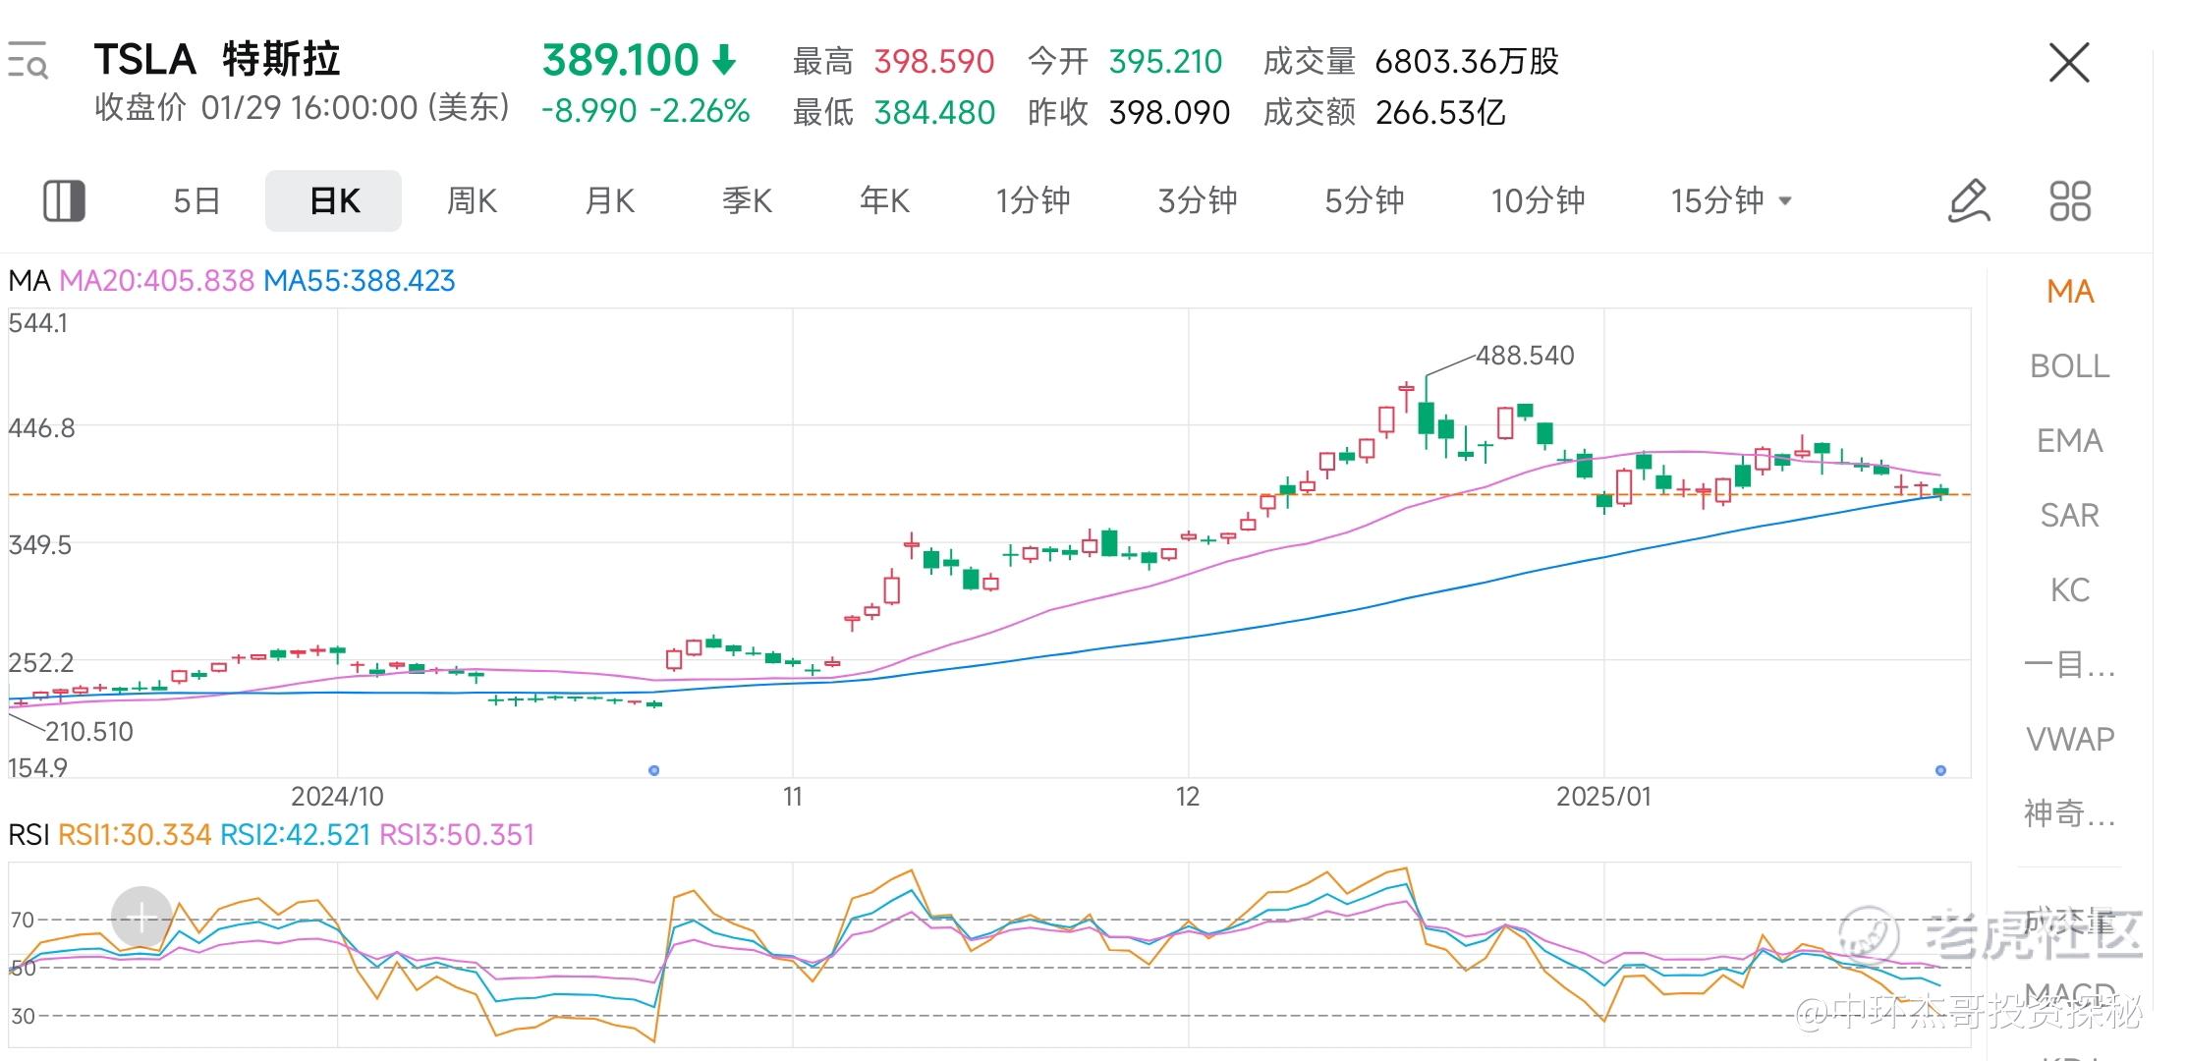Open the four-square grid layout icon
Image resolution: width=2186 pixels, height=1061 pixels.
click(2069, 200)
